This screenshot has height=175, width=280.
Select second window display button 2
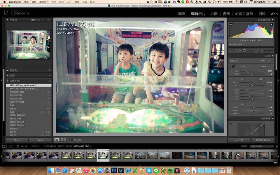tap(11, 146)
